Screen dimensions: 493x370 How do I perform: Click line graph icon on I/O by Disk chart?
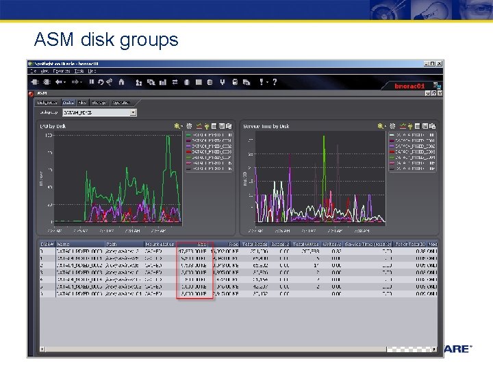click(x=199, y=126)
